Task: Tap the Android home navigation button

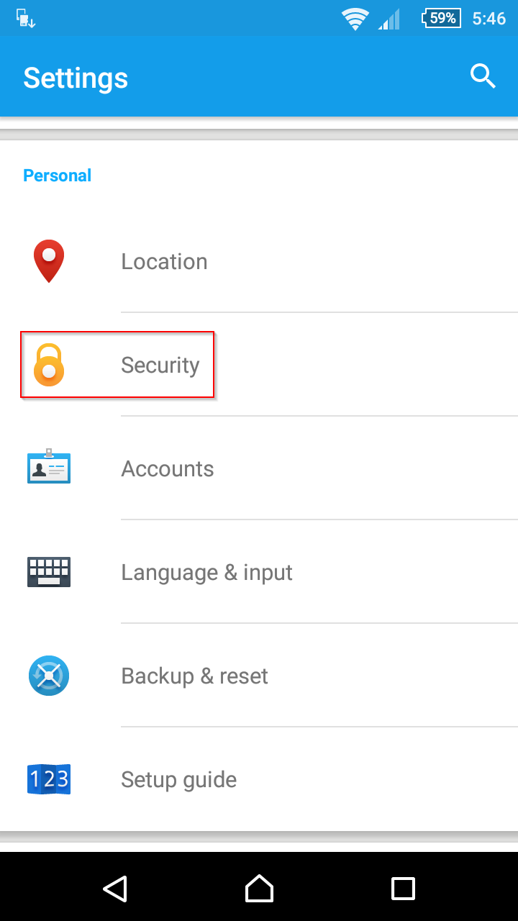Action: tap(259, 889)
